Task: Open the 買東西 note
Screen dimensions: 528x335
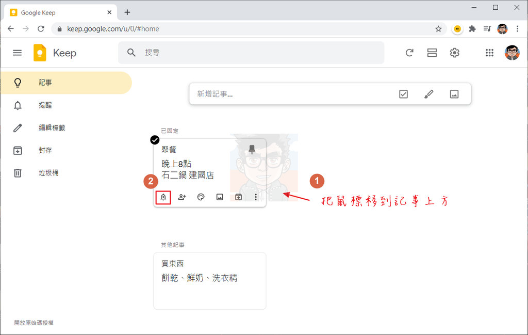Action: [x=210, y=281]
